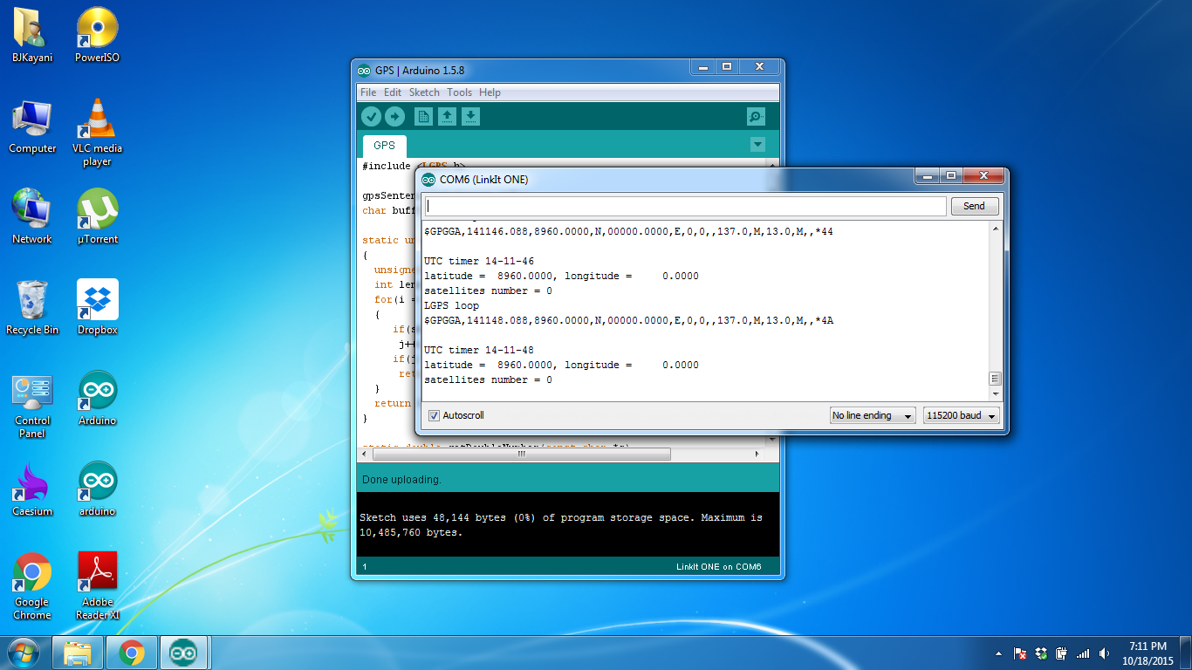Click the Upload arrow button in Arduino toolbar
Screen dimensions: 1192x670
(394, 117)
